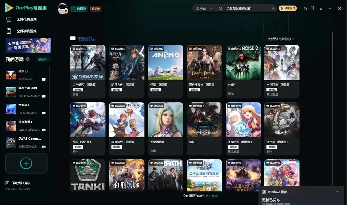
Task: Open 铁血联盟3 Jagged Alliance 3 entry
Action: click(x=26, y=126)
